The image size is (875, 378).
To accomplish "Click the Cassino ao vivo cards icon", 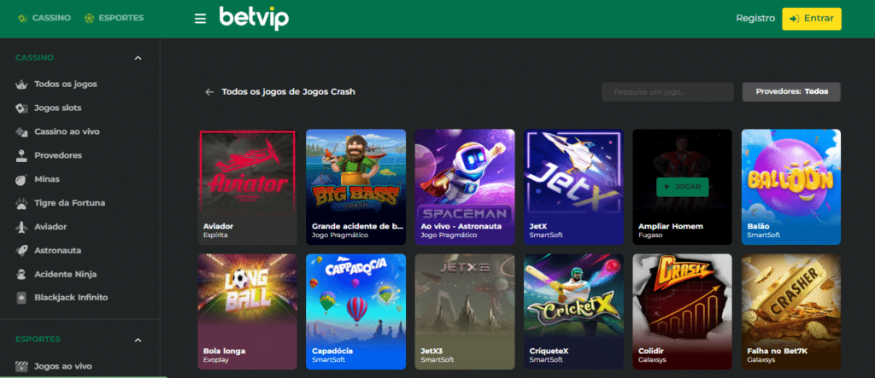I will pos(21,131).
